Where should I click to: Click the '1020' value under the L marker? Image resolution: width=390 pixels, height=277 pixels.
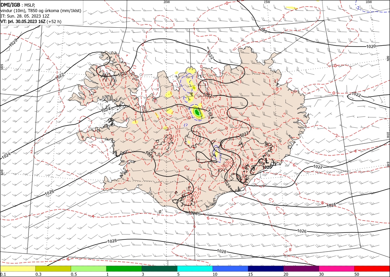(267, 167)
